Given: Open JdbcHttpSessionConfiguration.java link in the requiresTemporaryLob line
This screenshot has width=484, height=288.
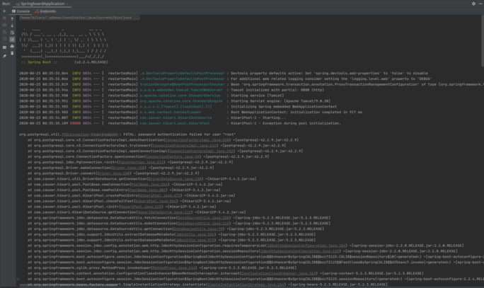Looking at the screenshot, I should pos(306,246).
